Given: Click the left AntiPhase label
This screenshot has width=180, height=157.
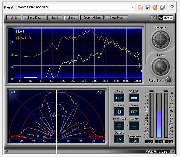Looking at the screenshot, I should (x=18, y=136).
